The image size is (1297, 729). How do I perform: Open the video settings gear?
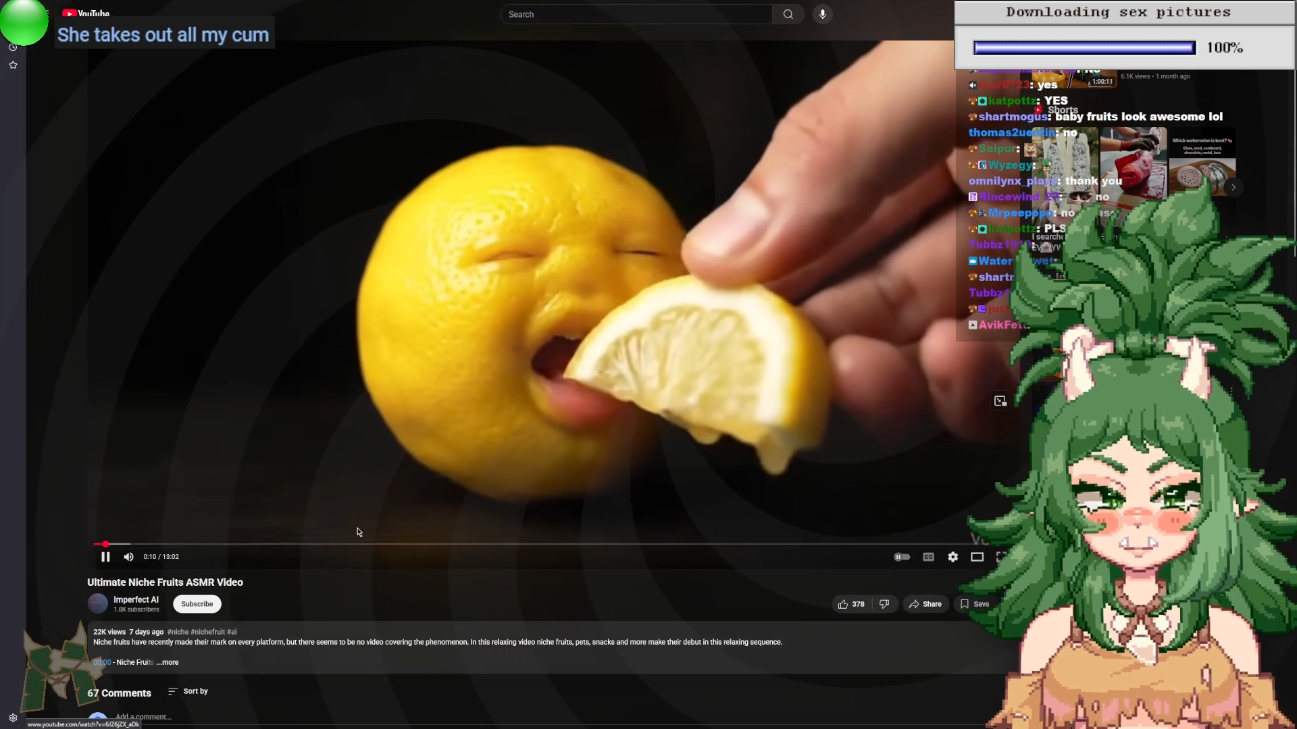click(x=952, y=557)
